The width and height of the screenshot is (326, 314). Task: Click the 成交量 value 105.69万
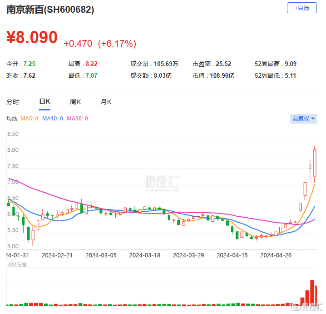(166, 64)
